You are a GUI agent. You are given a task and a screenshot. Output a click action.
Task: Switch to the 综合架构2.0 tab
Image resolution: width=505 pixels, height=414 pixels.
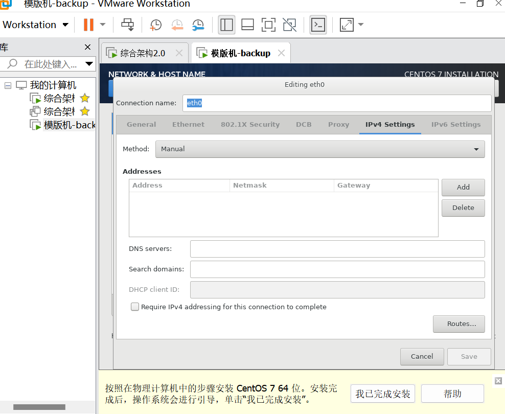[143, 53]
